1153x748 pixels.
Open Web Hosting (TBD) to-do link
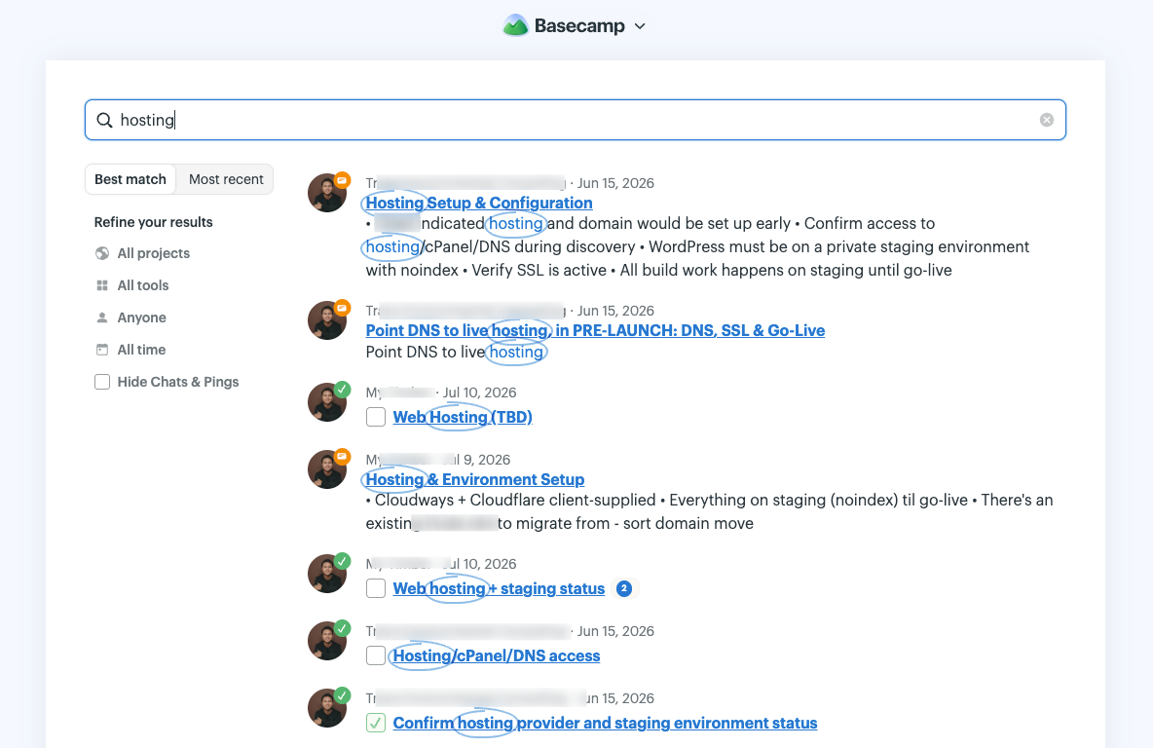tap(463, 417)
